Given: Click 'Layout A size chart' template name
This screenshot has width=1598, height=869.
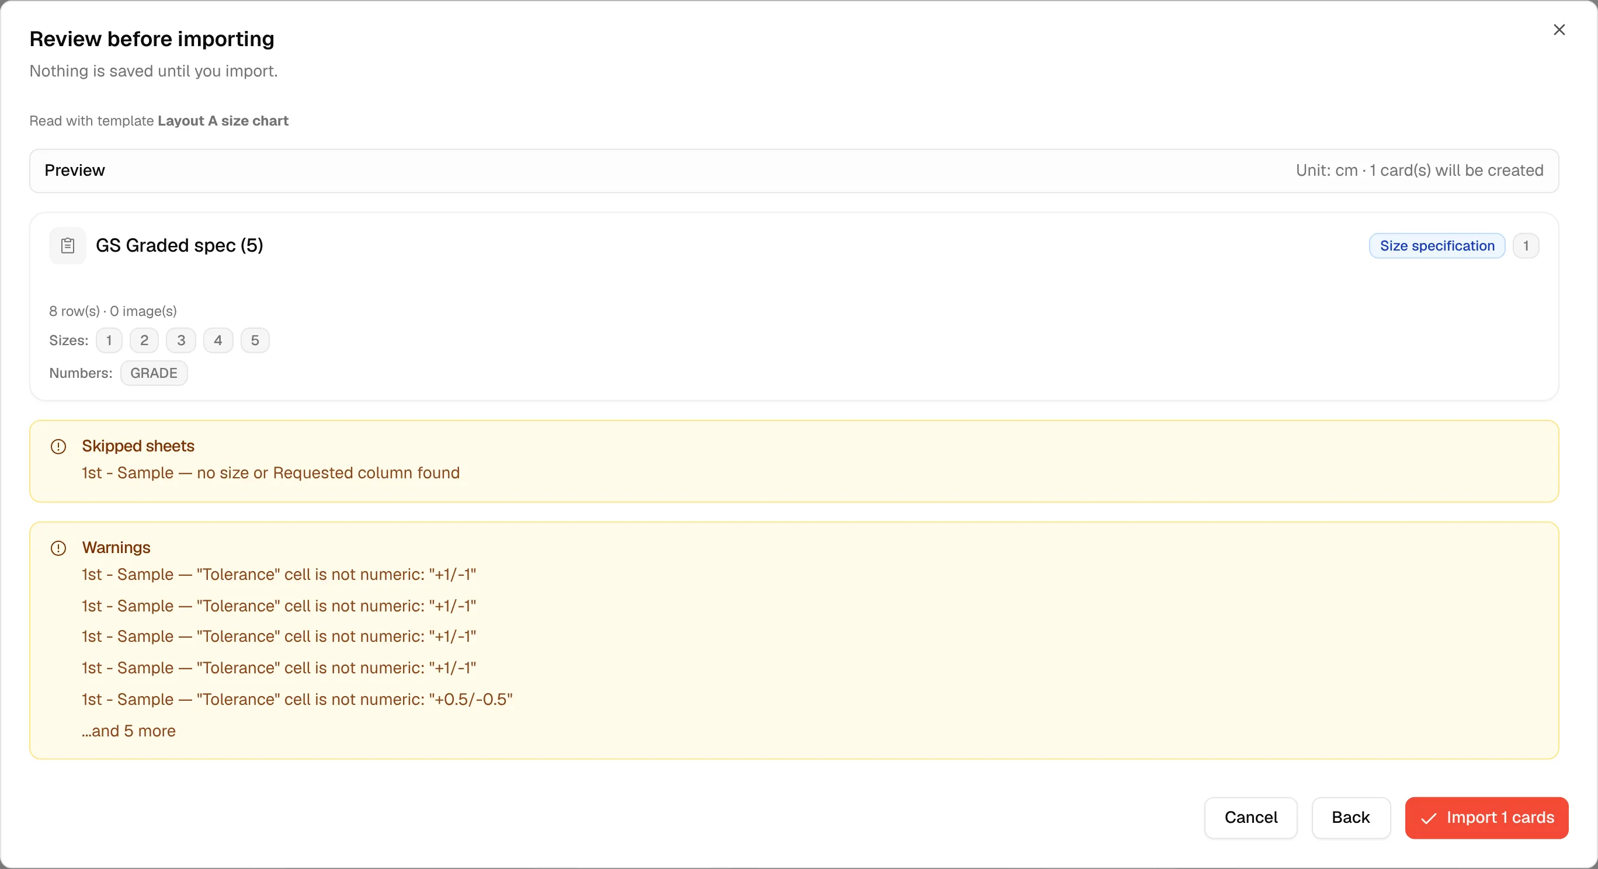Looking at the screenshot, I should [223, 121].
